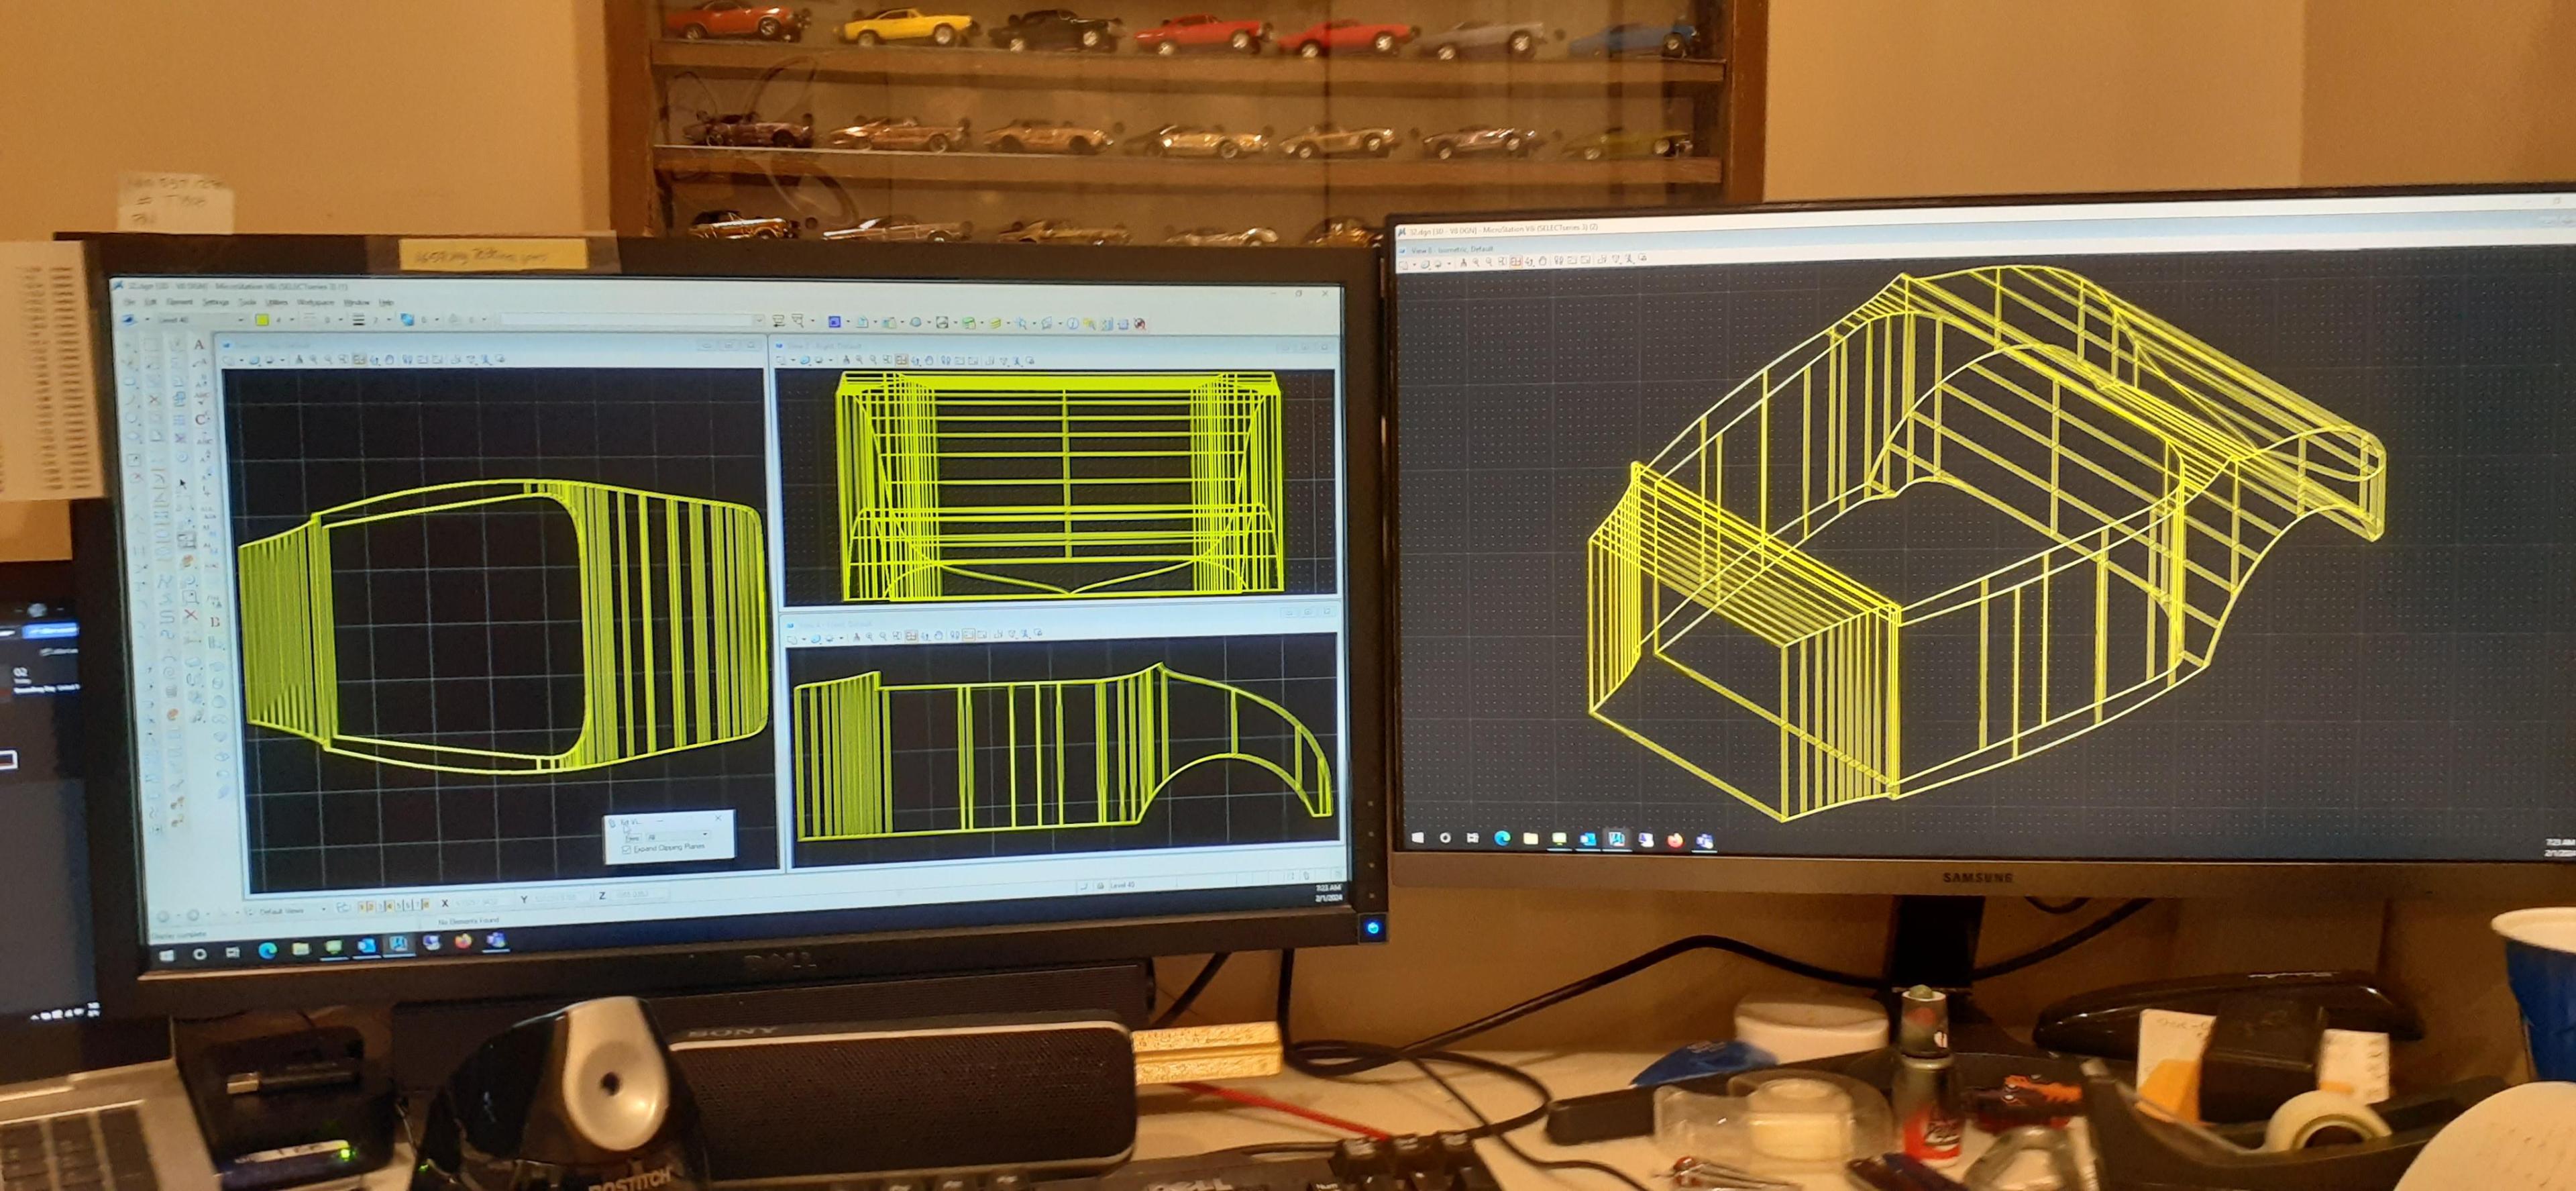This screenshot has width=2576, height=1191.
Task: Click the line weight icon
Action: pos(359,320)
